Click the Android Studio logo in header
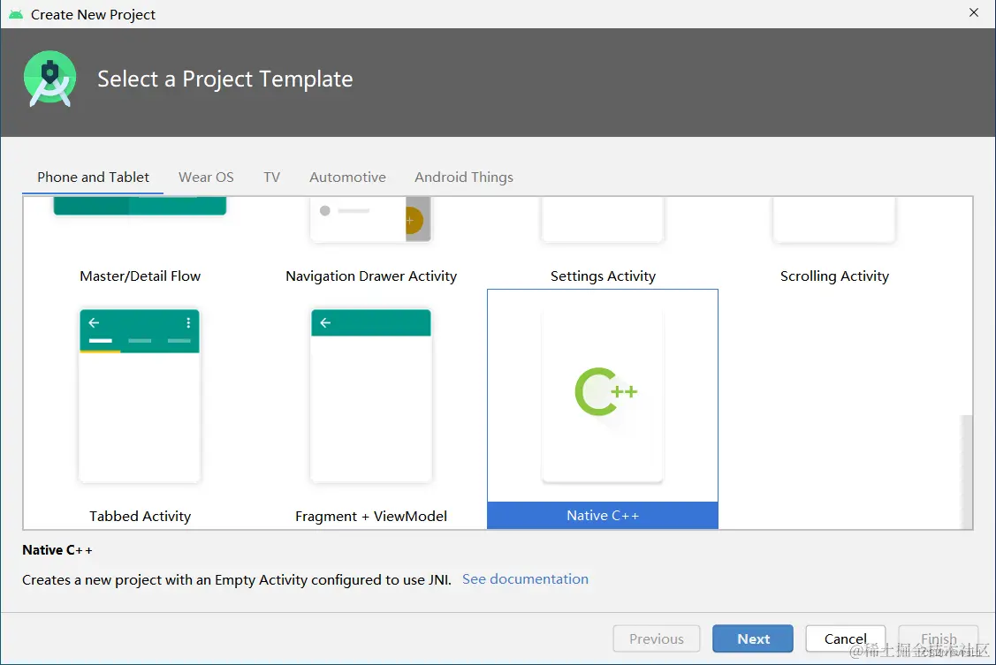 (49, 79)
